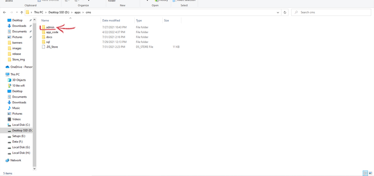Select This PC breadcrumb in address bar

(x=38, y=13)
